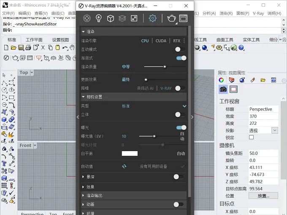Viewport: 287px width, 215px height.
Task: Click the 镜头焦距 lens length field
Action: pyautogui.click(x=263, y=153)
